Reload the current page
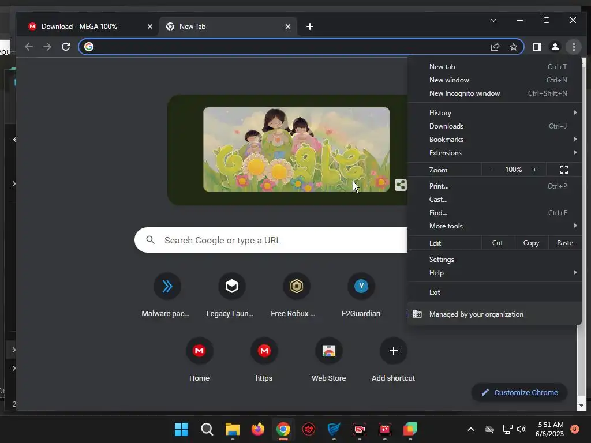This screenshot has width=591, height=443. (x=66, y=47)
